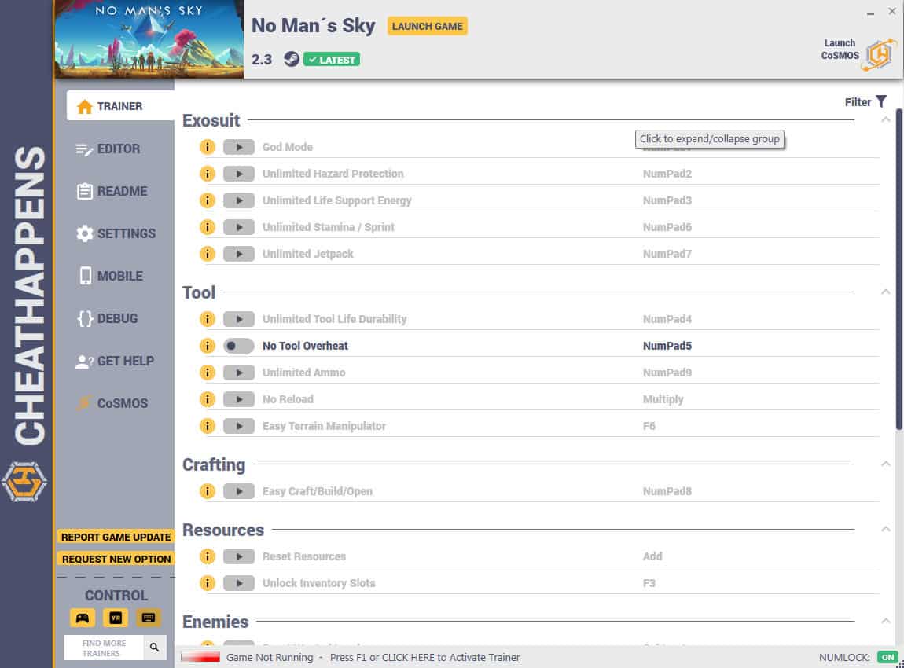Click the Launch Game button
904x668 pixels.
tap(427, 26)
